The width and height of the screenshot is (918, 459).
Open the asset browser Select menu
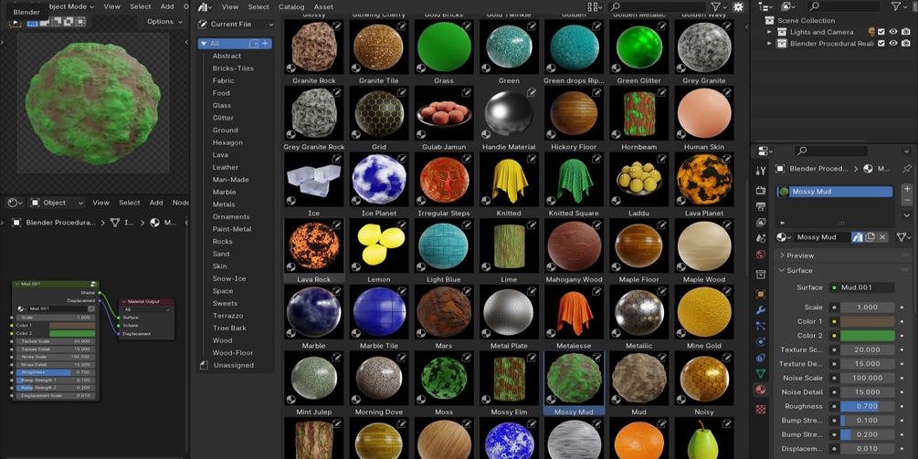tap(259, 7)
